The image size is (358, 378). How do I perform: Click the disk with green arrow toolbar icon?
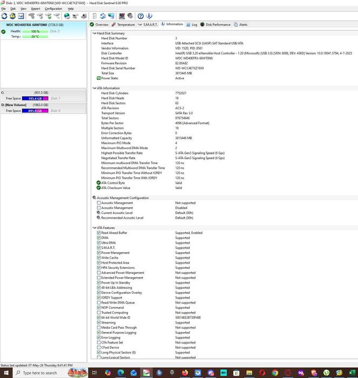coord(48,16)
